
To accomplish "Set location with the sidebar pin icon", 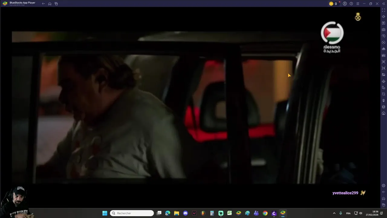I will [384, 101].
